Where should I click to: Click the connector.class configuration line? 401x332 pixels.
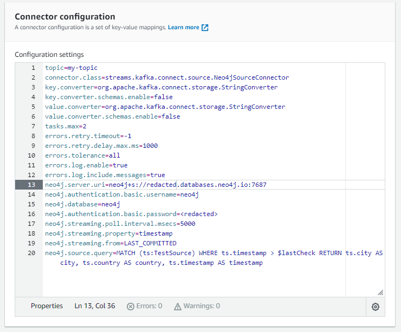point(167,77)
